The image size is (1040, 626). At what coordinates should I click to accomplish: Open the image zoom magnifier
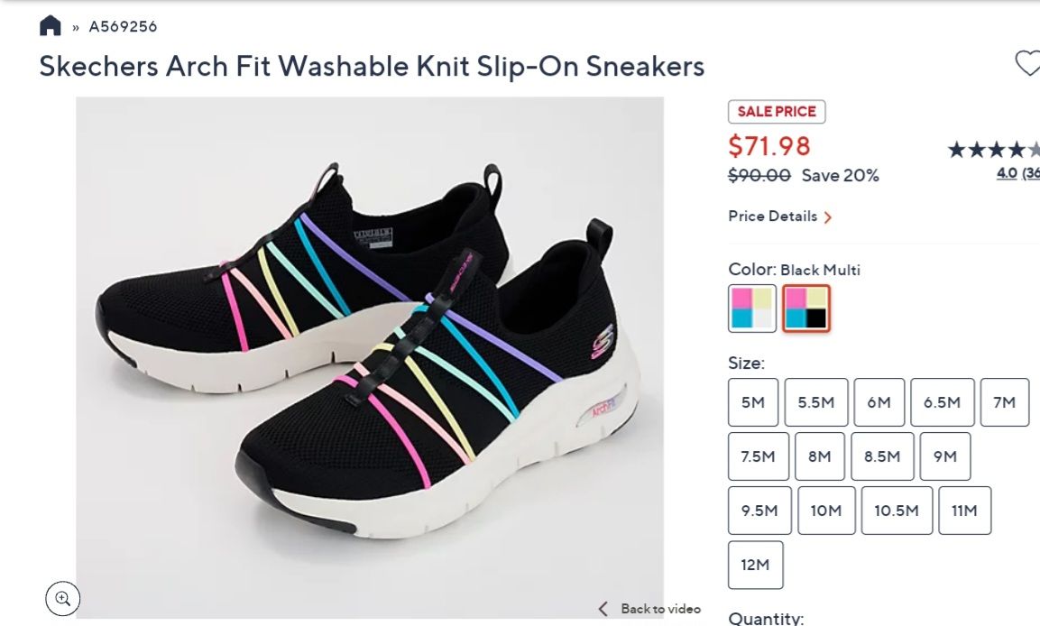pyautogui.click(x=61, y=598)
